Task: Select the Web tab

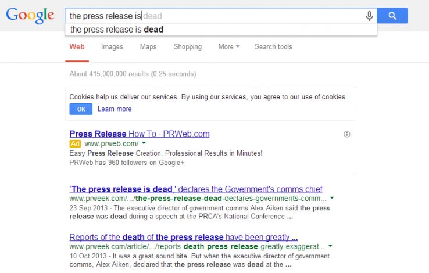Action: tap(77, 47)
